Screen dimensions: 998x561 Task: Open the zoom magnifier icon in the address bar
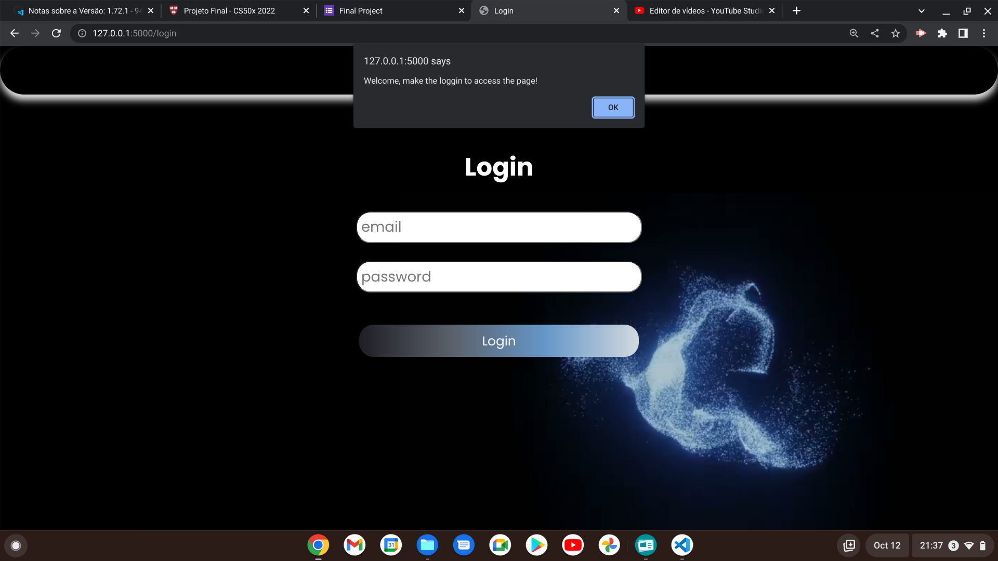pos(853,33)
